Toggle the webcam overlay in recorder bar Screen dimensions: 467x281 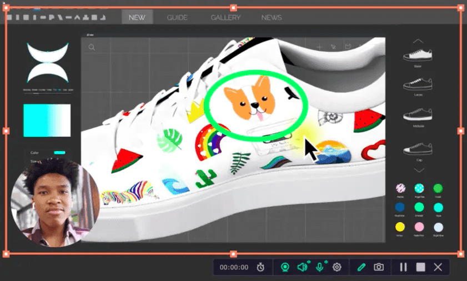(x=285, y=267)
